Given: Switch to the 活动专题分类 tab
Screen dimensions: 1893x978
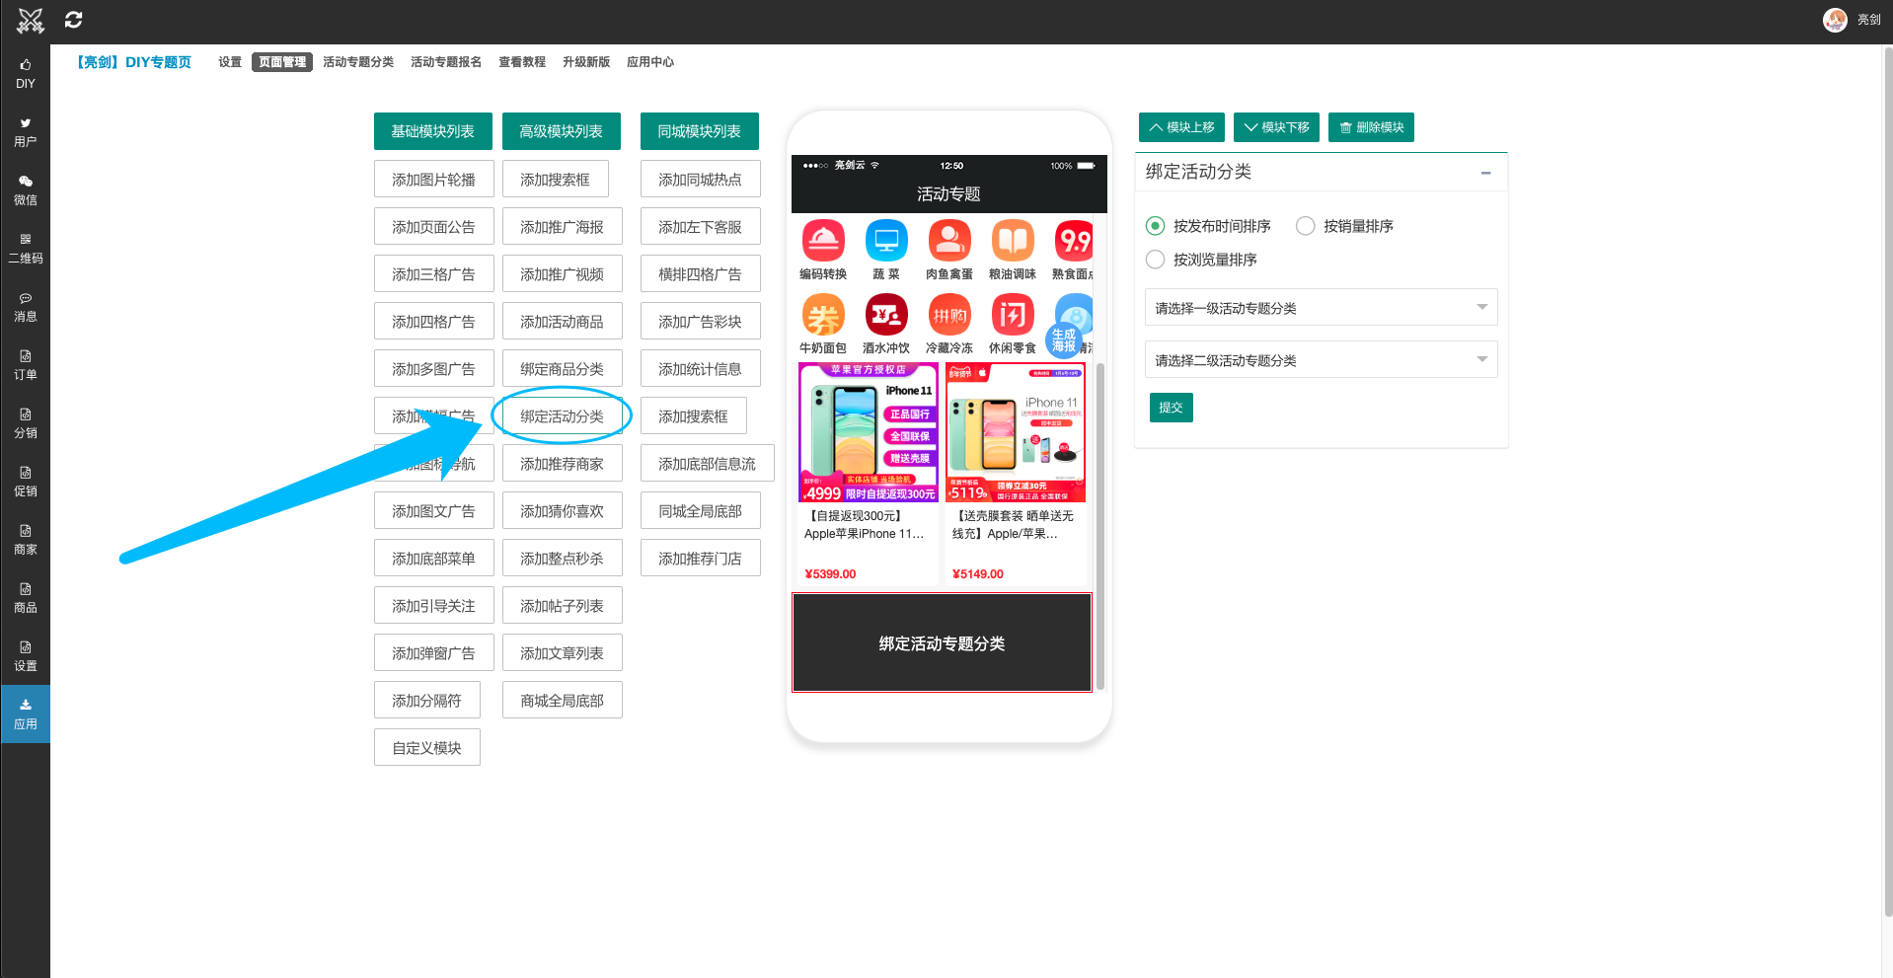Looking at the screenshot, I should [358, 62].
